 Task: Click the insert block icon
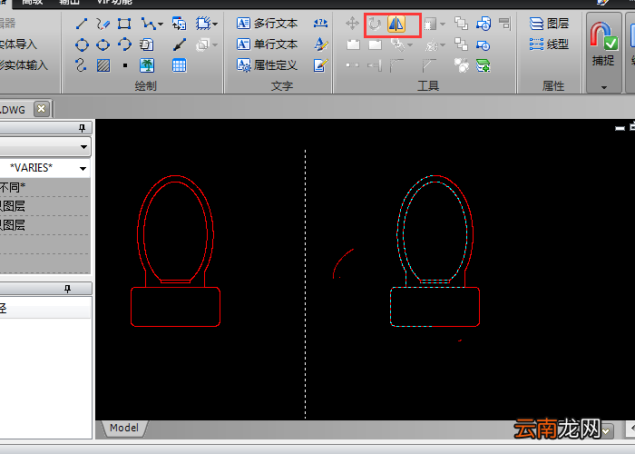click(x=179, y=24)
